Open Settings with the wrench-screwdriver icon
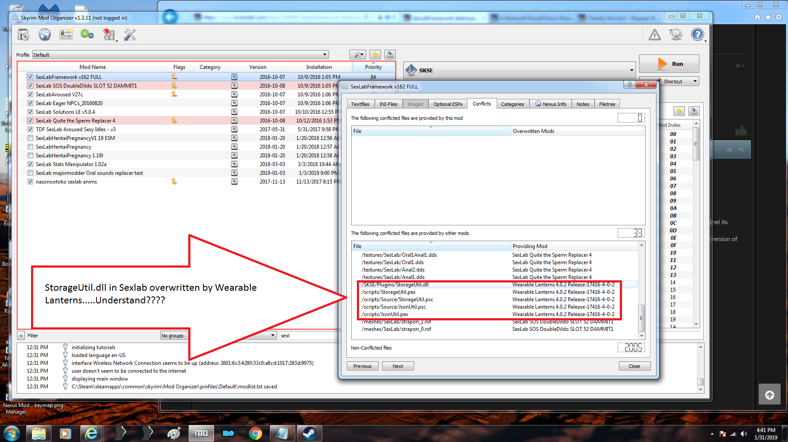The image size is (788, 442). coord(130,34)
